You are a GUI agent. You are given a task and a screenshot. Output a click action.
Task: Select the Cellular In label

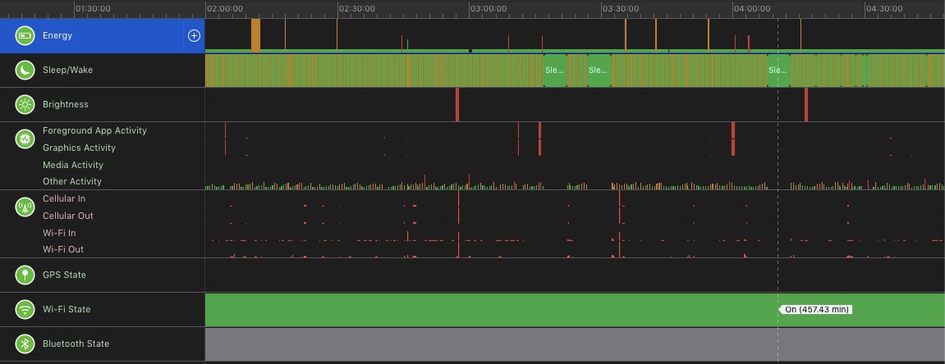point(64,198)
